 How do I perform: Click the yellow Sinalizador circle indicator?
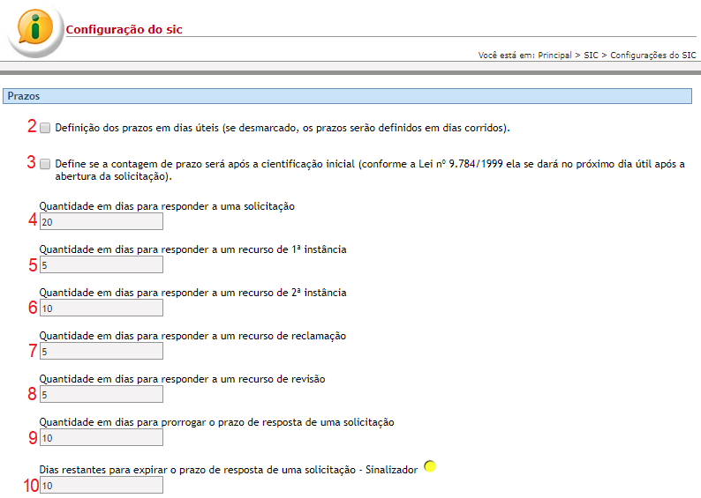(430, 466)
